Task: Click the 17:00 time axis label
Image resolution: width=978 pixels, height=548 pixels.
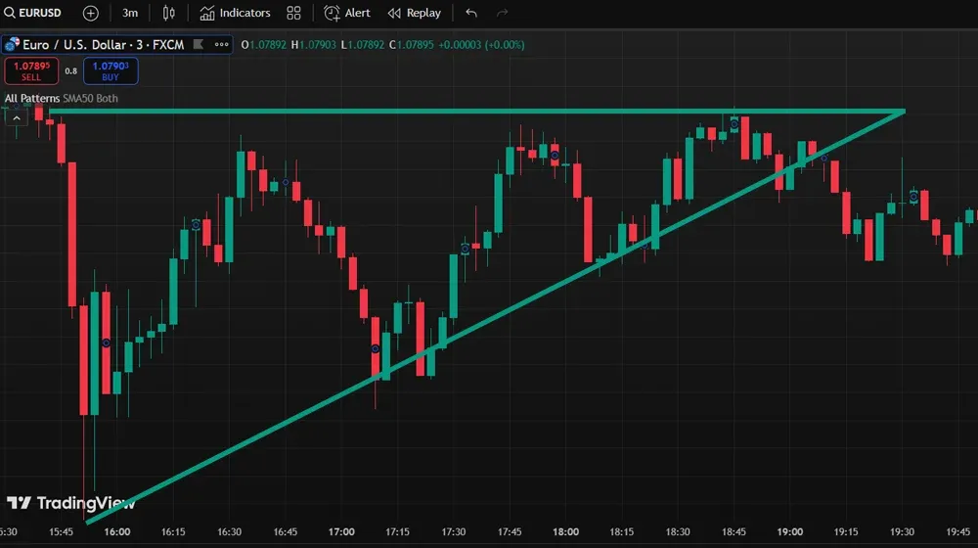Action: pos(341,531)
